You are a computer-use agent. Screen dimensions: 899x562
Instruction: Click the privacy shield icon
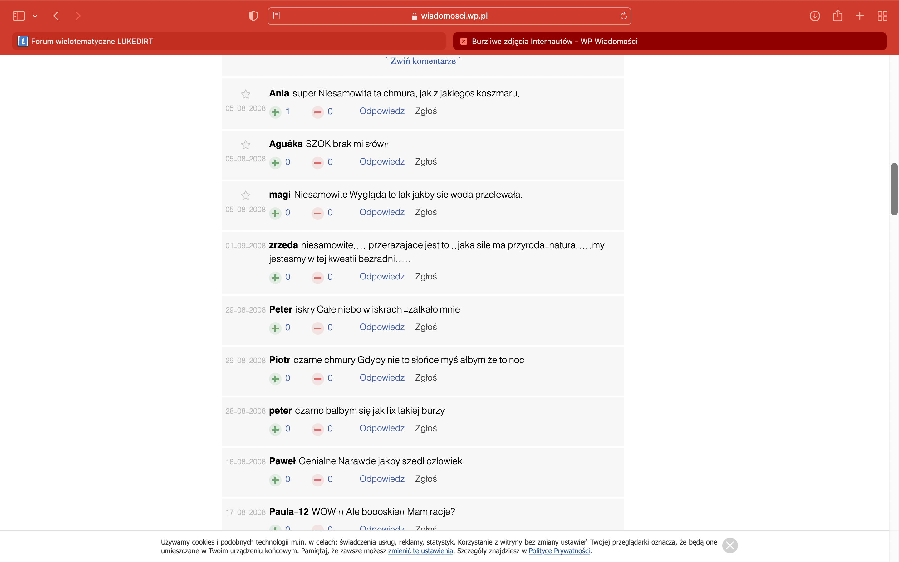click(x=253, y=16)
